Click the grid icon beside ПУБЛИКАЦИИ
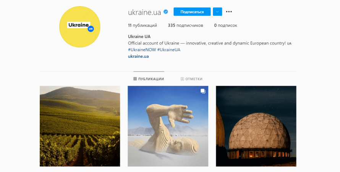Viewport: 340px width, 172px height. [135, 79]
